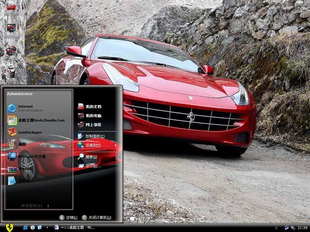Open Internet Explorer in the Start menu
This screenshot has height=232, width=310.
pos(25,108)
